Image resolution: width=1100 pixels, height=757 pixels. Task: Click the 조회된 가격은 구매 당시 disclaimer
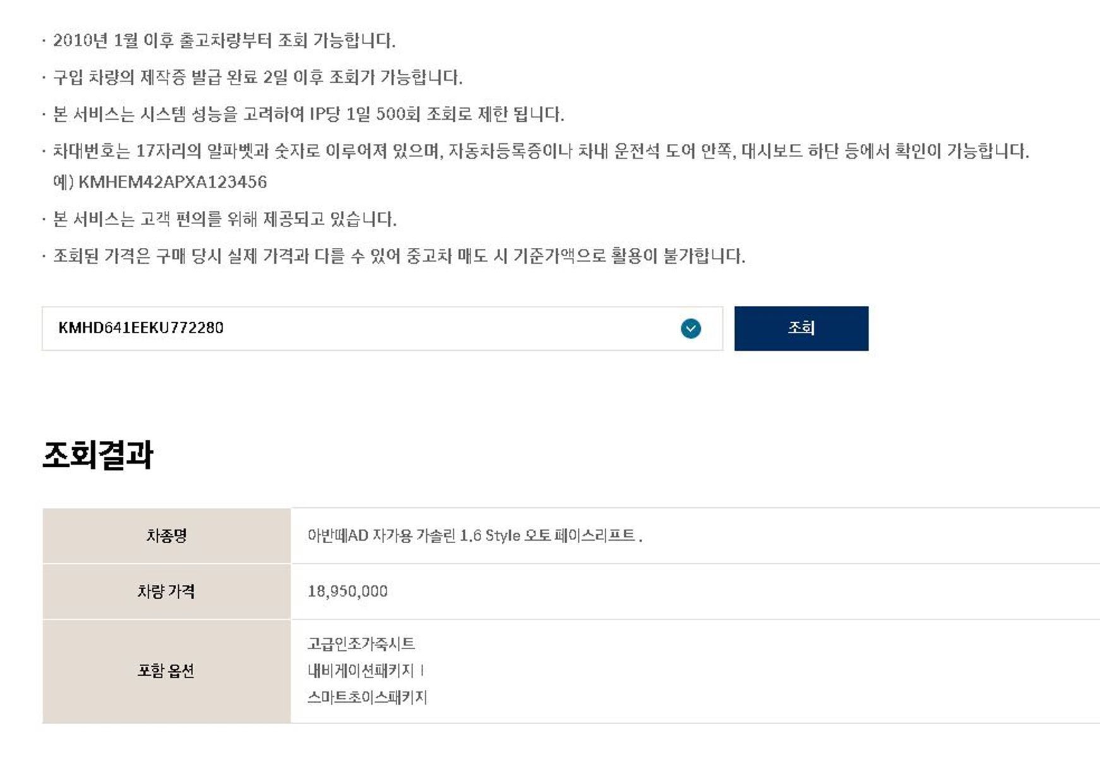(x=399, y=256)
